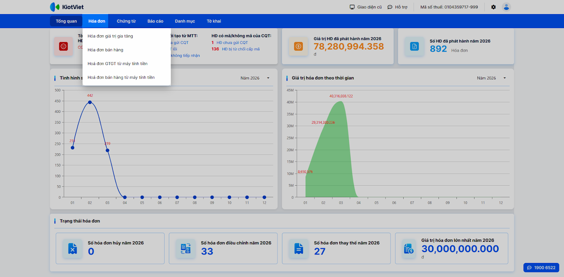Click the orange invoice value coin icon
The height and width of the screenshot is (277, 564).
point(298,46)
